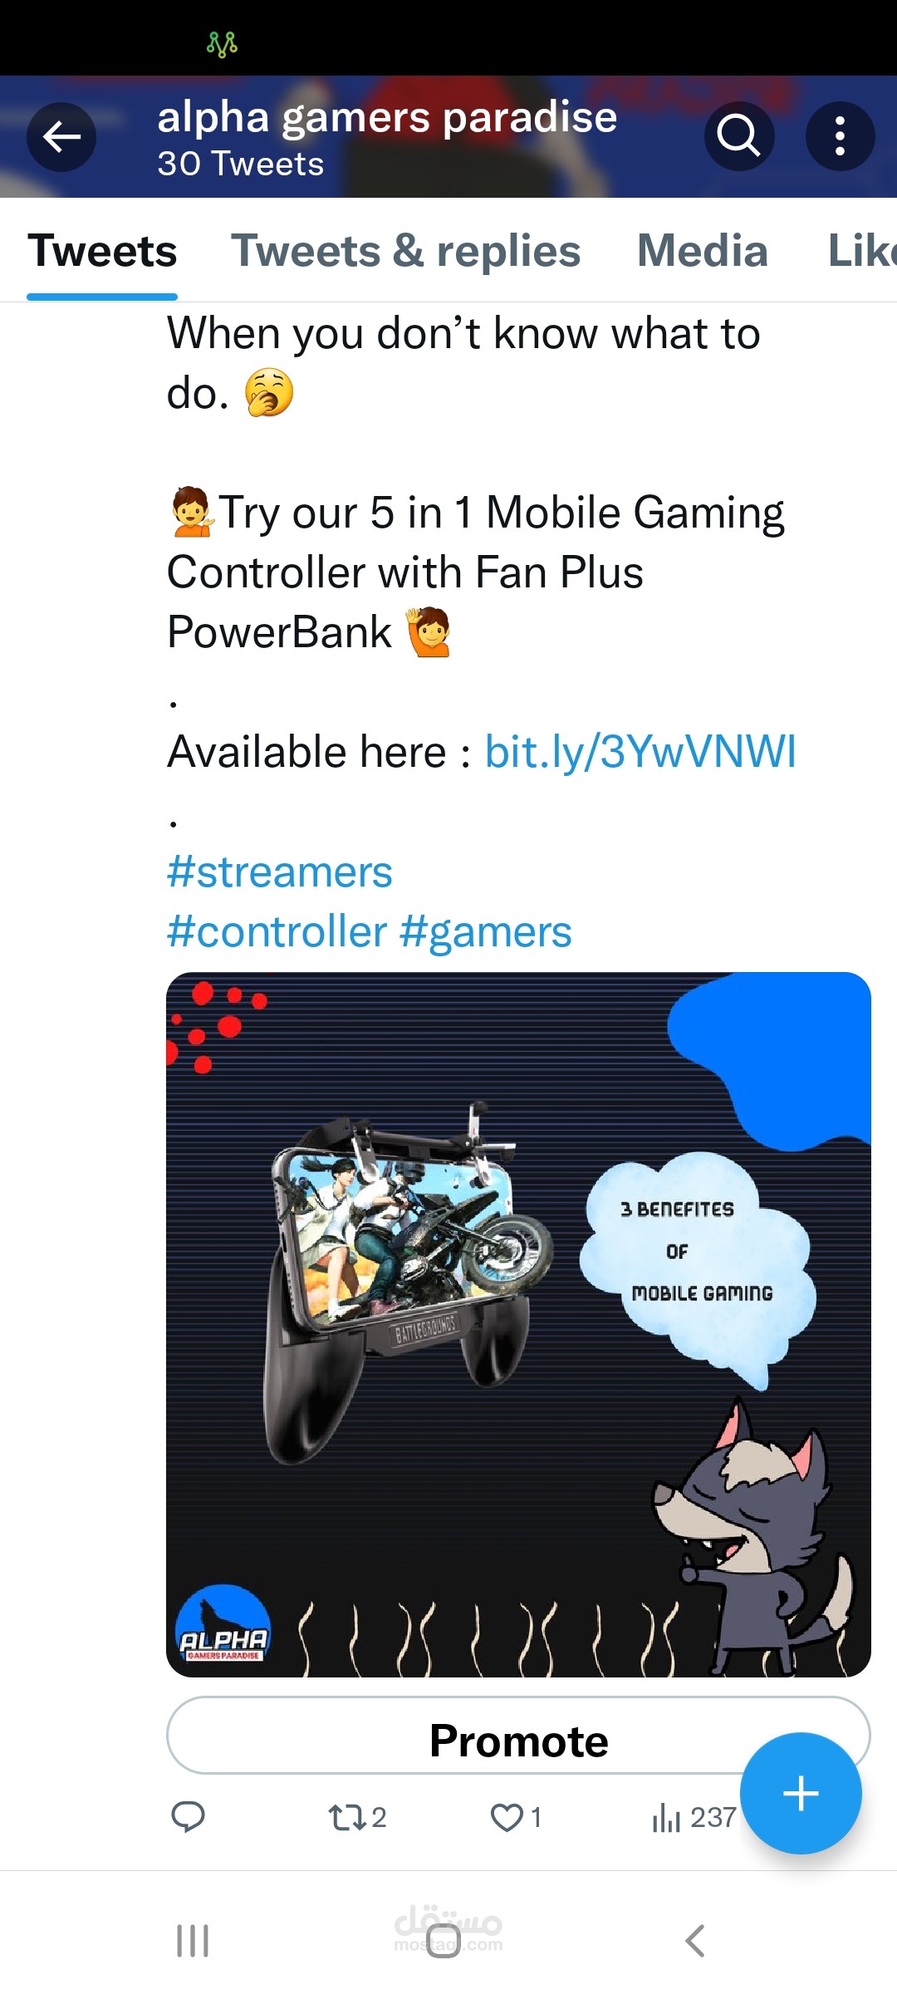
Task: Open the bit.ly/3YwVNWI link
Action: (x=640, y=752)
